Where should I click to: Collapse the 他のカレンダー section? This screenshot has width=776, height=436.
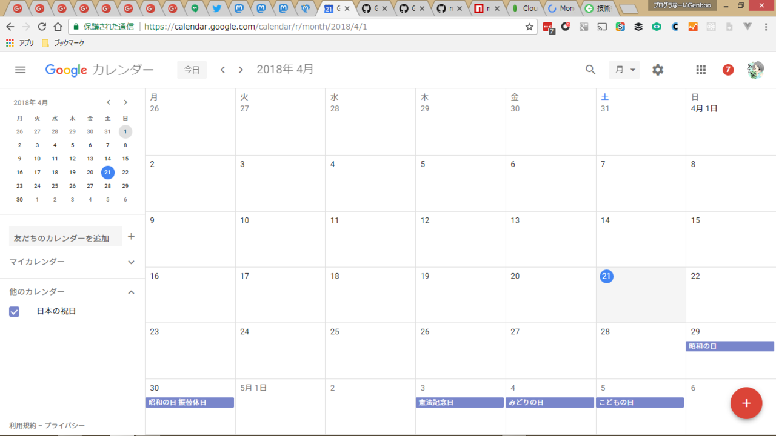(131, 292)
